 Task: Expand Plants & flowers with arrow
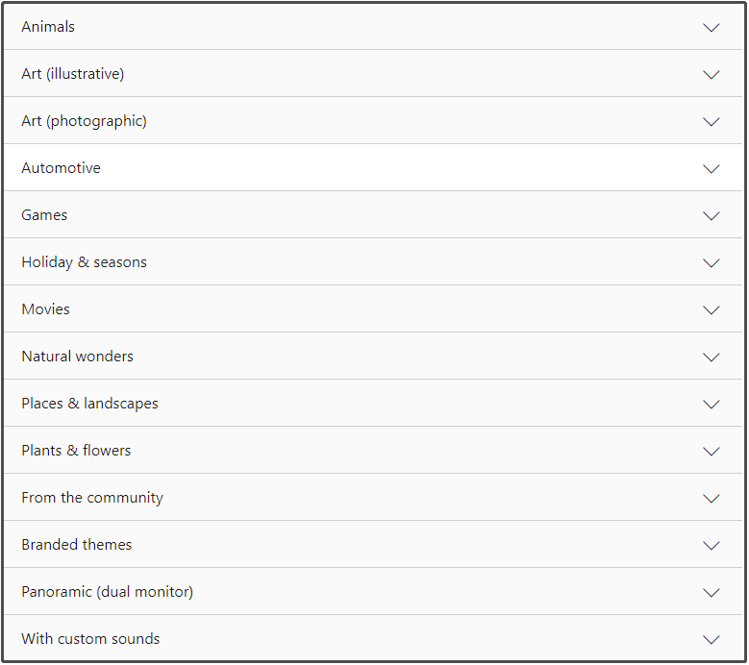pos(711,451)
